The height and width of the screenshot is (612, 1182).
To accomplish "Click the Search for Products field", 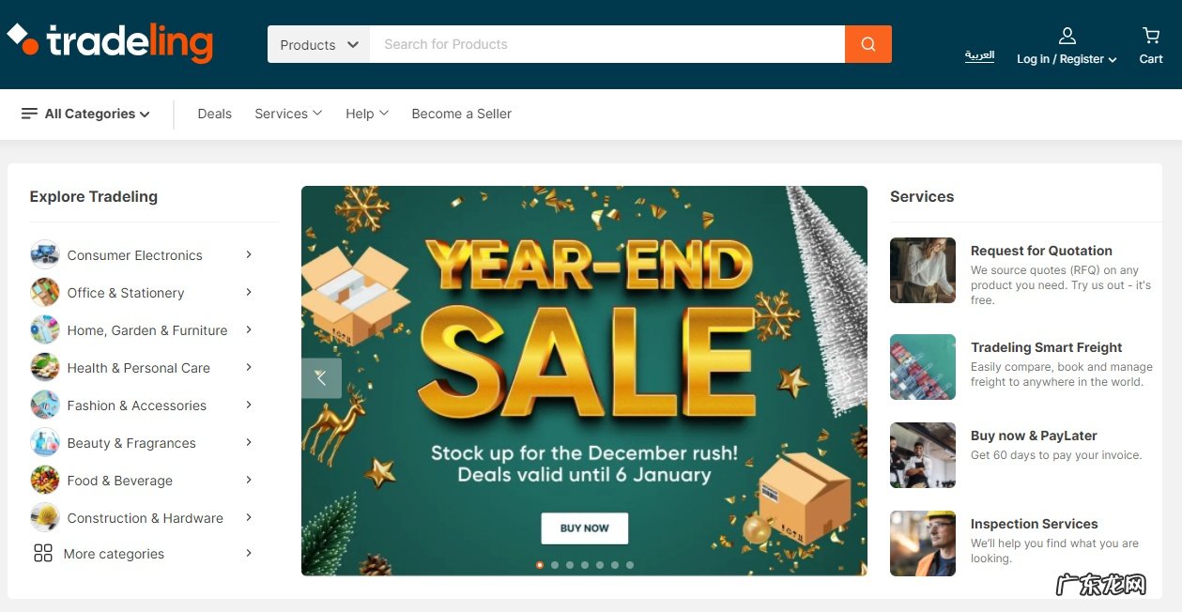I will tap(607, 44).
